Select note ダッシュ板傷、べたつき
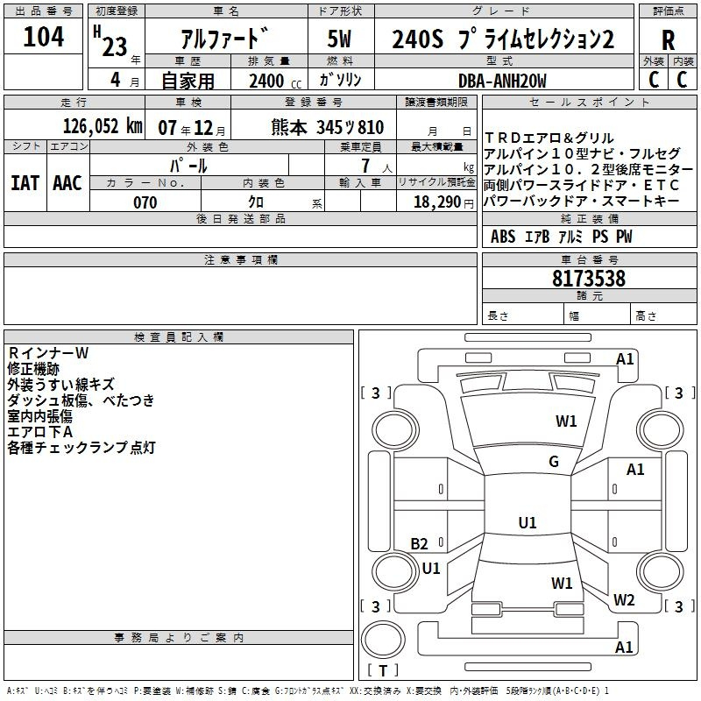701x701 pixels. click(81, 400)
